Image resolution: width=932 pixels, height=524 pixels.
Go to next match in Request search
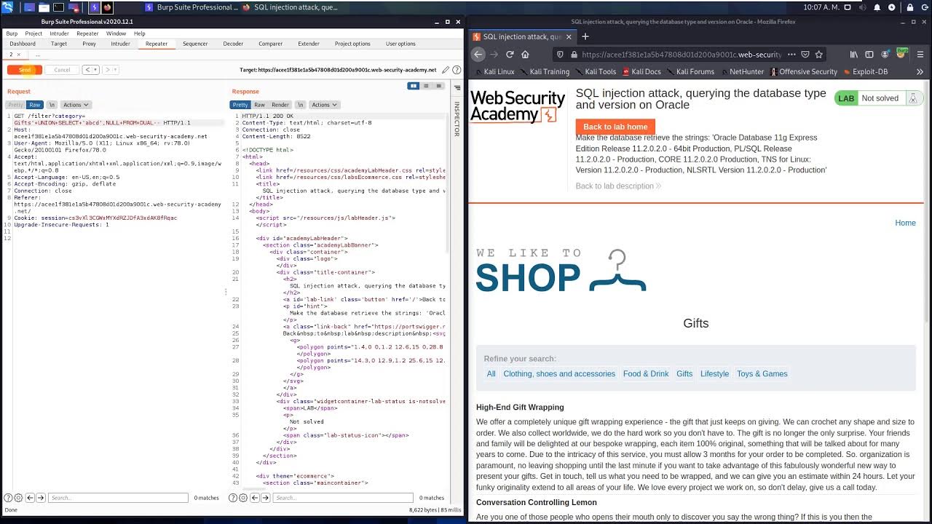click(41, 498)
